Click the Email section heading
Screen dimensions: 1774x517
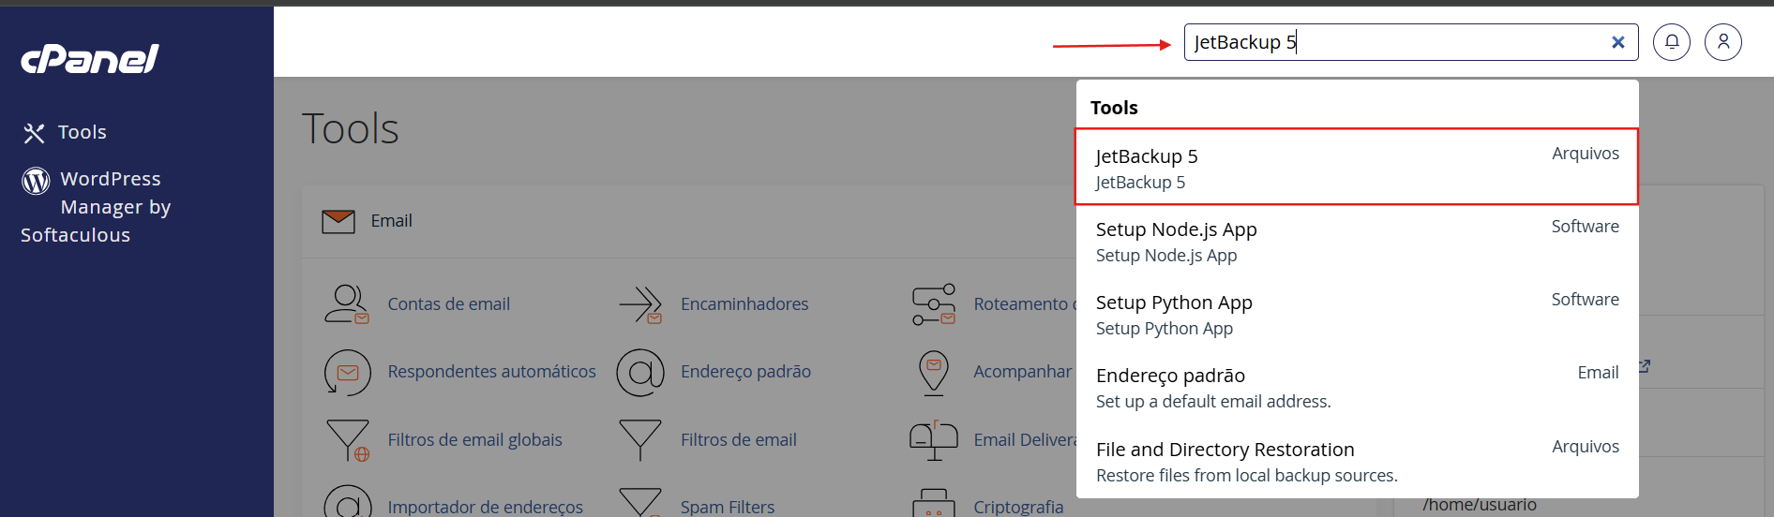click(391, 221)
